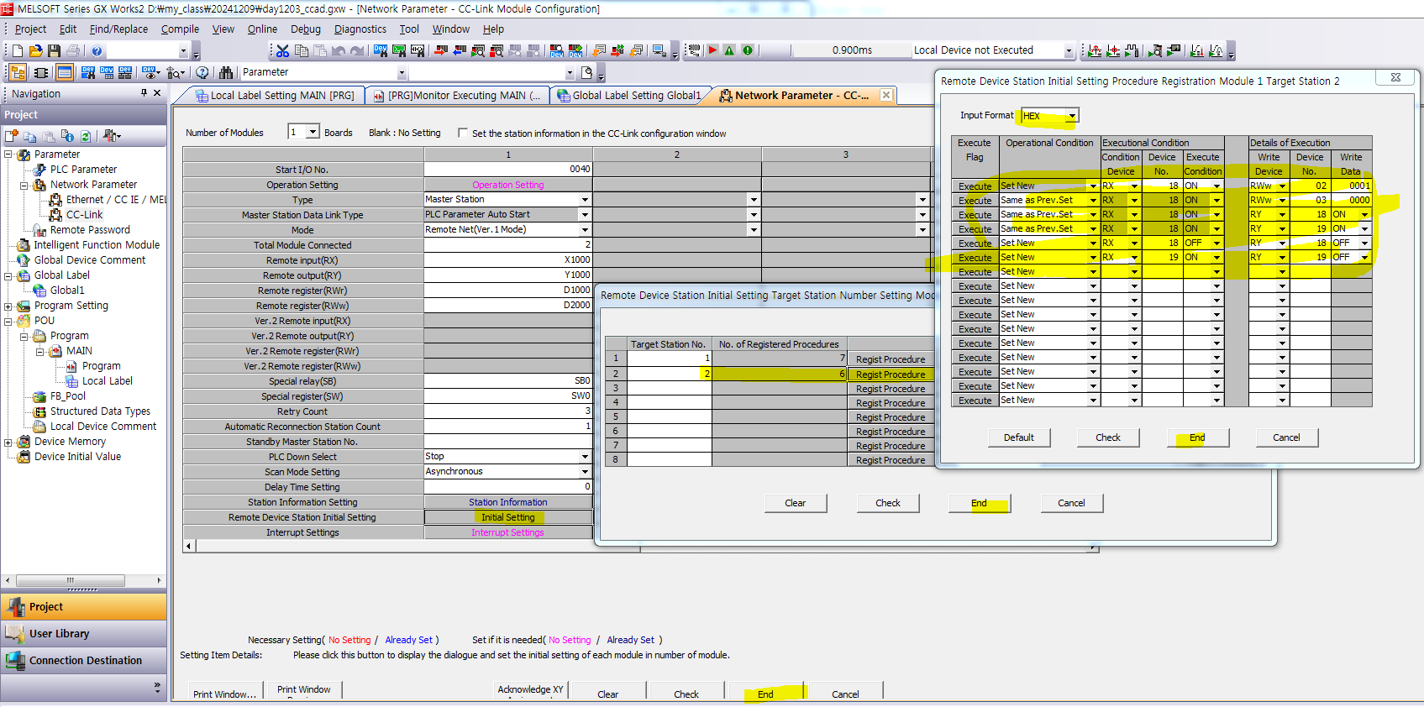Image resolution: width=1424 pixels, height=707 pixels.
Task: Close the Navigation panel
Action: tap(157, 93)
